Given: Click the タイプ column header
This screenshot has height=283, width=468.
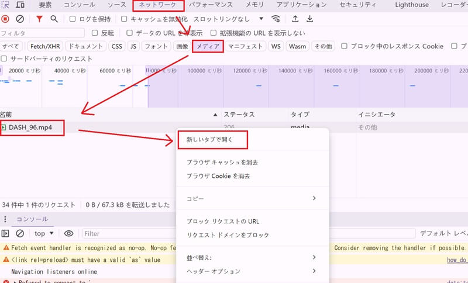Looking at the screenshot, I should coord(300,115).
